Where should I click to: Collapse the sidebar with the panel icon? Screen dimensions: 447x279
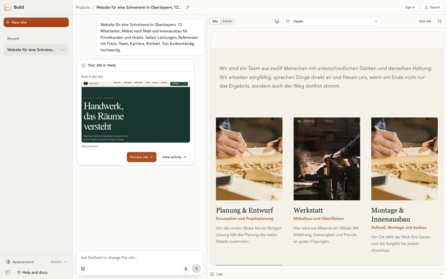[8, 272]
